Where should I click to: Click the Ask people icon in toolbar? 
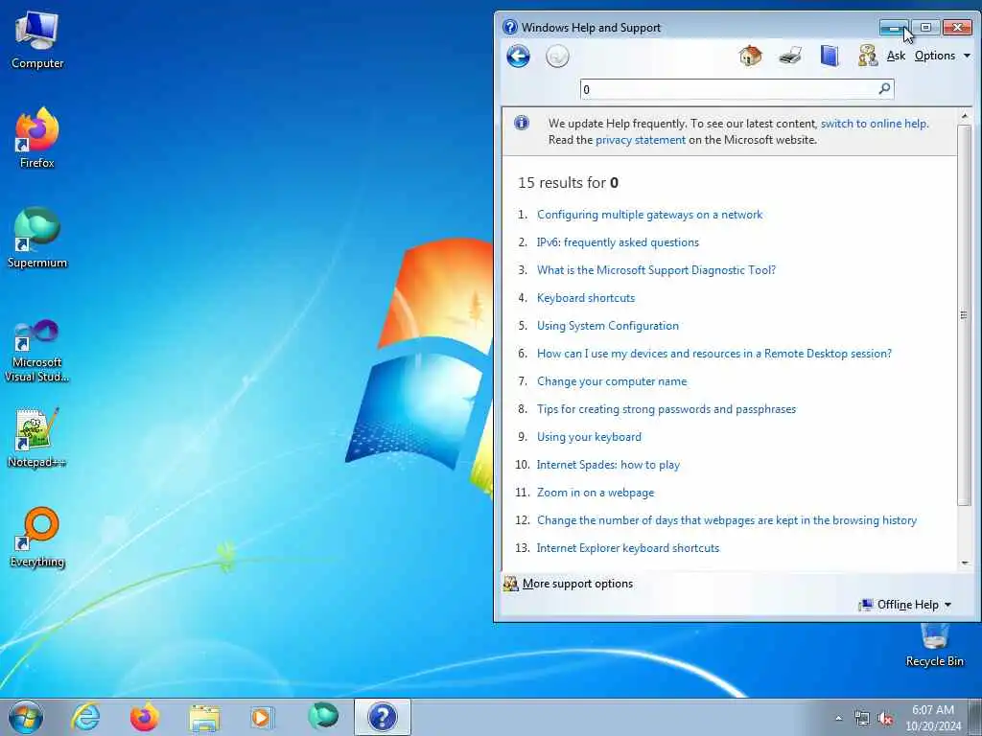tap(867, 56)
